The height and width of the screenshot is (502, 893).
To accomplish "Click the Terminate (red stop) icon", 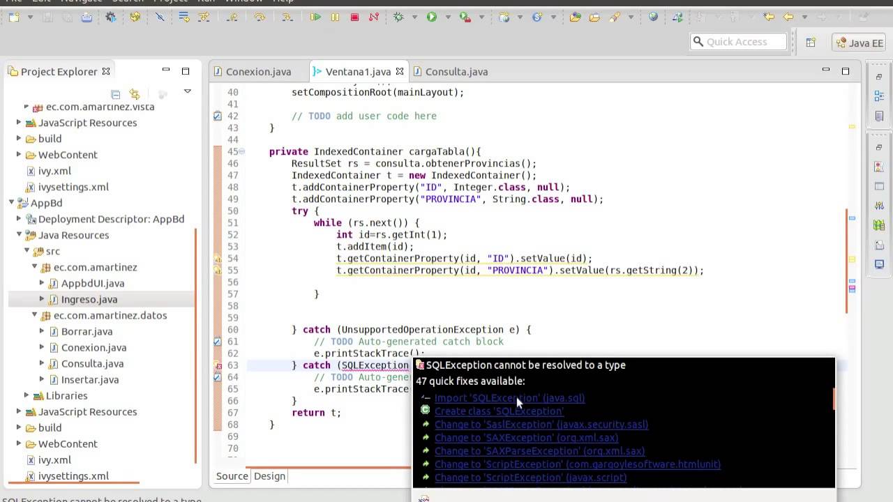I will (x=354, y=17).
